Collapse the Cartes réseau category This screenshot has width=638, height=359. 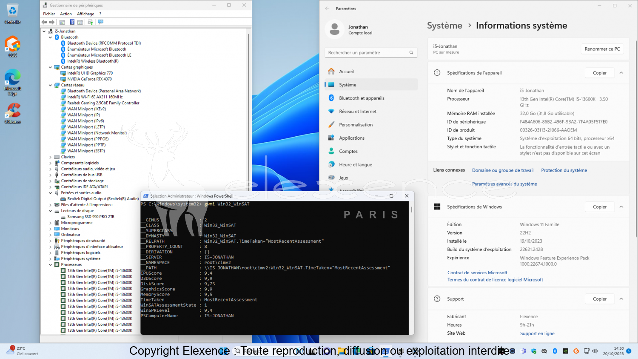[x=51, y=85]
